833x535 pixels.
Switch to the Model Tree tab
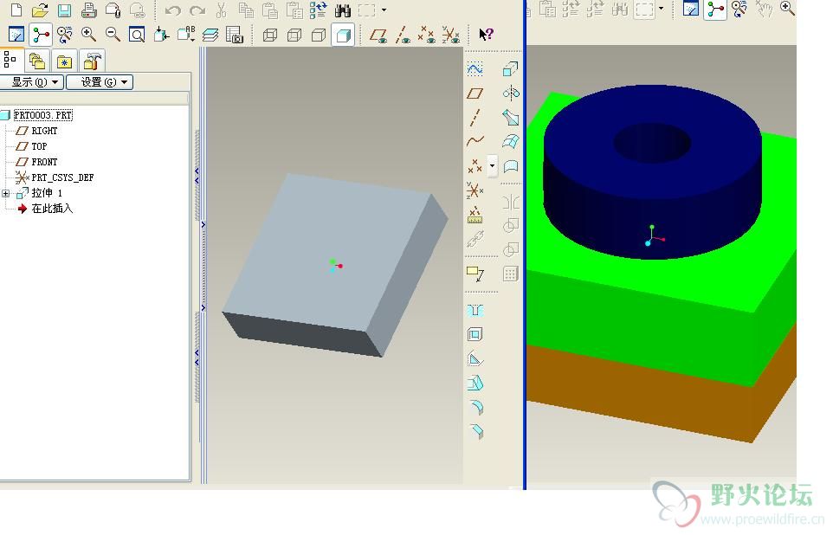11,61
